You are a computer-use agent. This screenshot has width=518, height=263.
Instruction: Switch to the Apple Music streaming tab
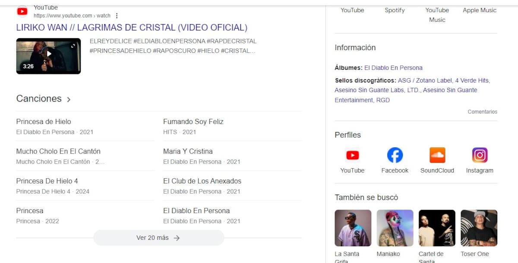(479, 10)
